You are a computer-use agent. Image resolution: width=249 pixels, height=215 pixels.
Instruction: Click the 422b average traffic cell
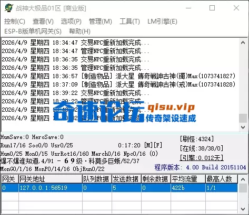point(188,188)
